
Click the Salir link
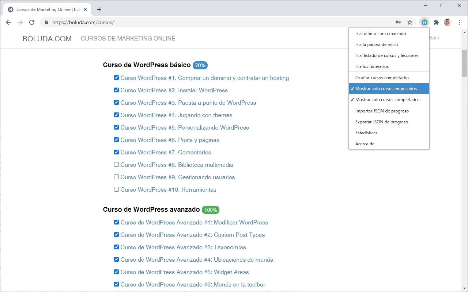point(434,38)
